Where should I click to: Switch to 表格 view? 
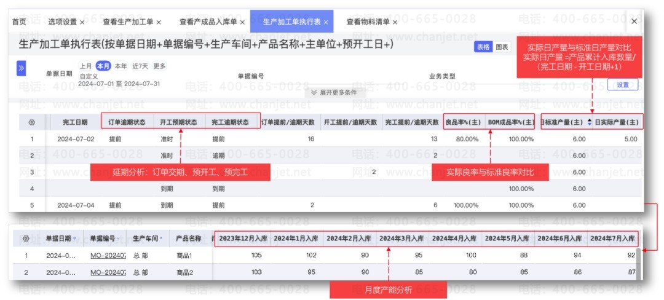[x=483, y=47]
